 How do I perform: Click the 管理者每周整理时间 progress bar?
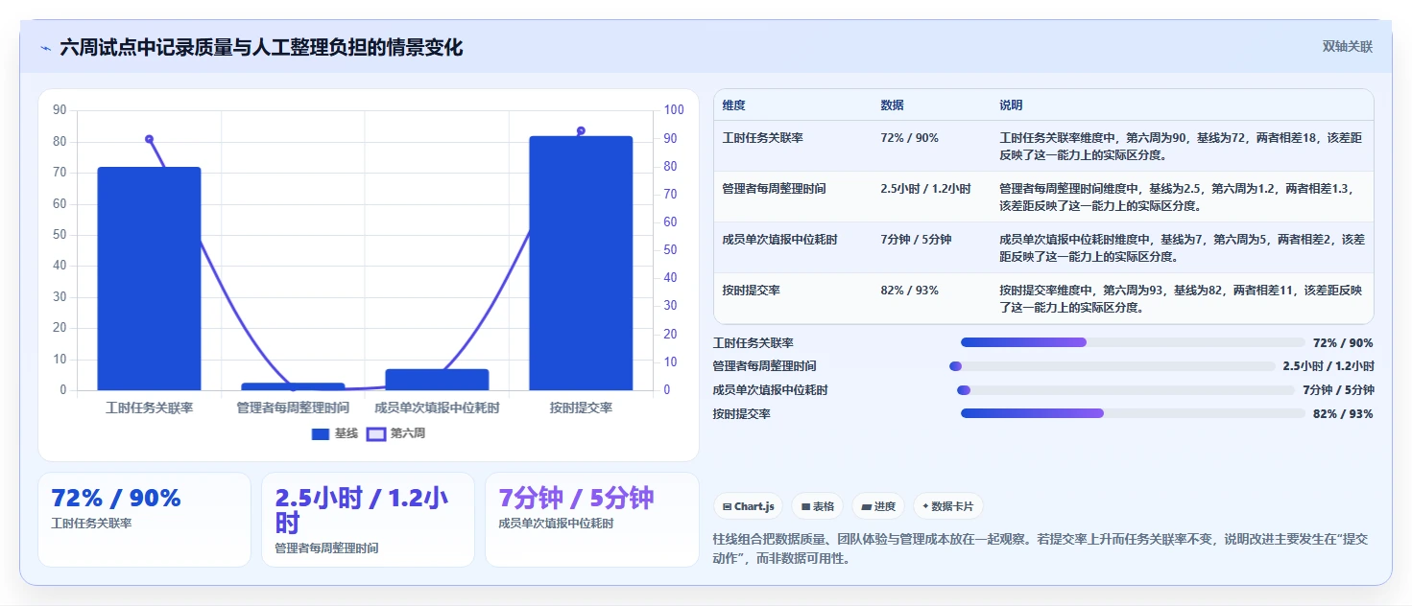coord(1113,366)
